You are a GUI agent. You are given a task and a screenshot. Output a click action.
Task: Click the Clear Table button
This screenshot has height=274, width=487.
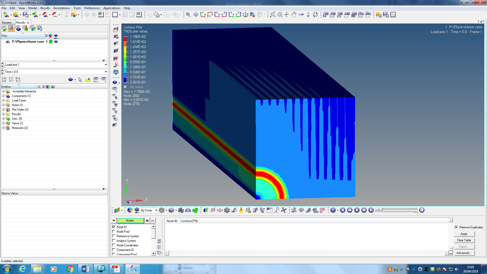(x=464, y=240)
